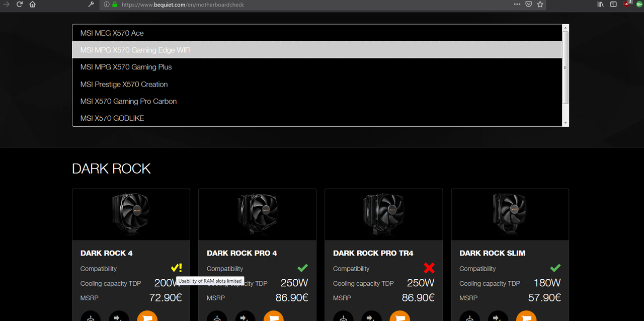
Task: Toggle the sidebar icon in the toolbar
Action: click(613, 4)
